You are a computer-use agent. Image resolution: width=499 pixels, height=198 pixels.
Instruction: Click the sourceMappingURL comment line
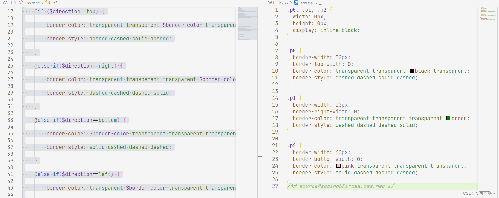point(341,186)
